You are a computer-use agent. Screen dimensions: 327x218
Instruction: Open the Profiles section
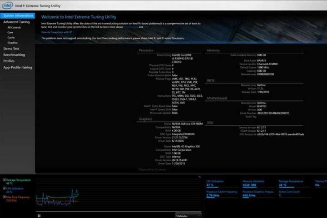(x=9, y=61)
